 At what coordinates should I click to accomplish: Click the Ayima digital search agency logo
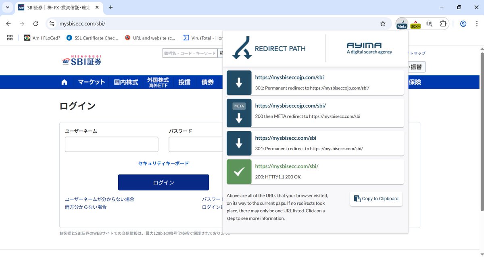369,48
